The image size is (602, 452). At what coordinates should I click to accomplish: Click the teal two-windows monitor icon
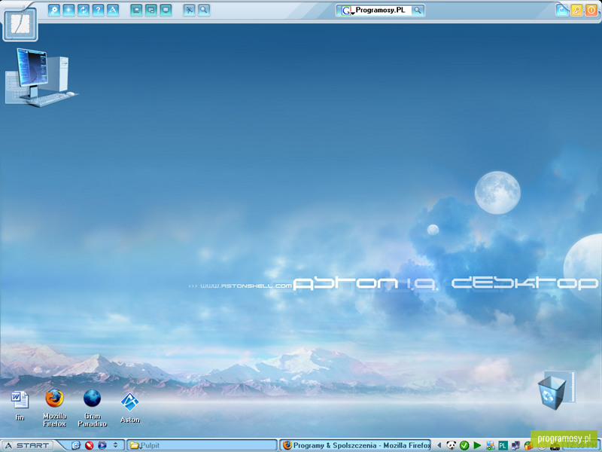coord(151,10)
